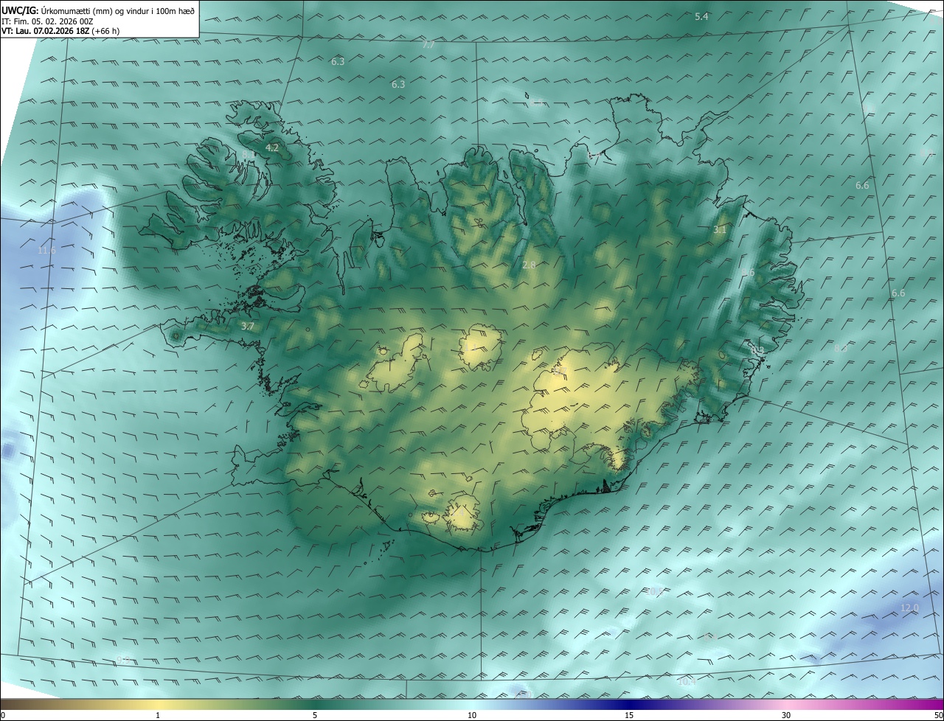Viewport: 944px width, 721px height.
Task: Click the map value 5.4
Action: pos(701,16)
